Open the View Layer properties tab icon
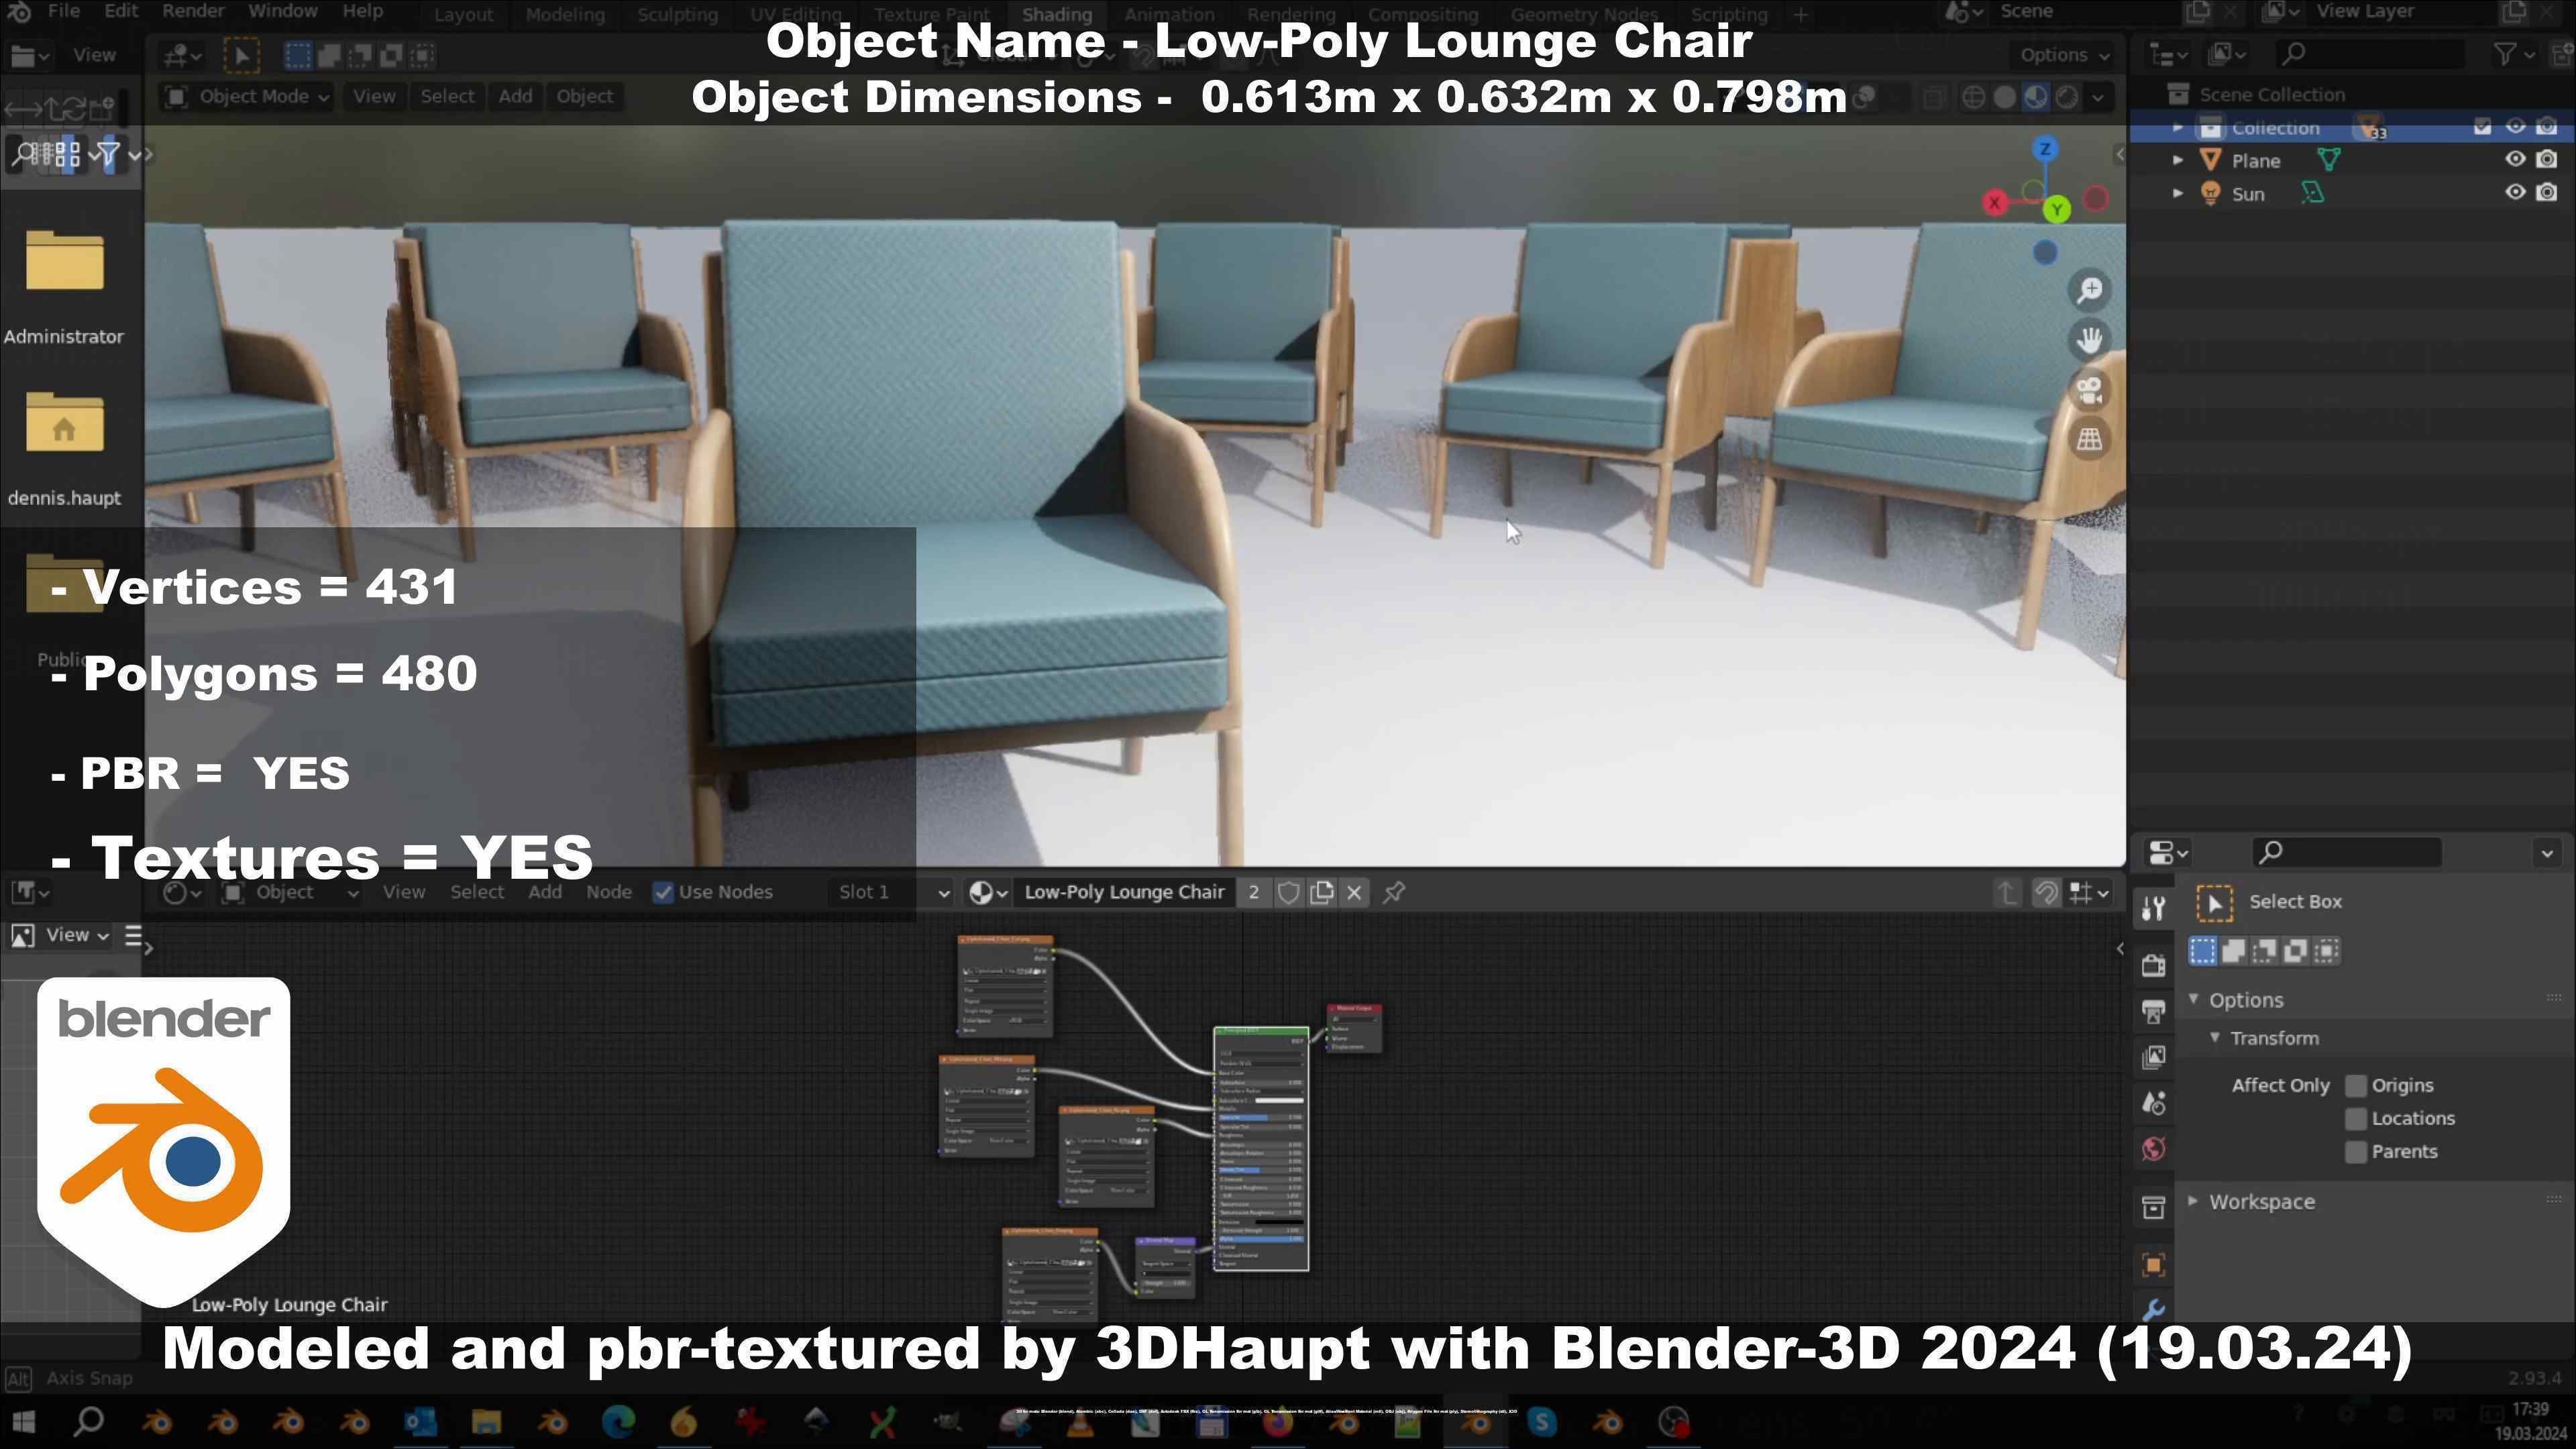 tap(2153, 1057)
